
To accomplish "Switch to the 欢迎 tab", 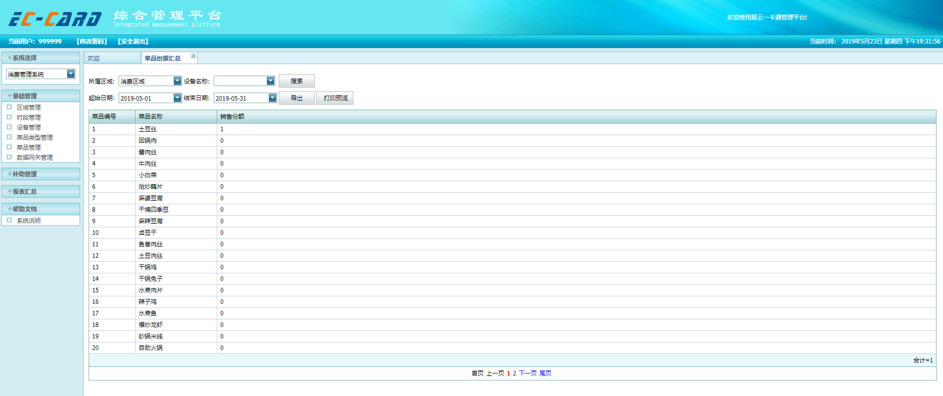I will tap(113, 58).
